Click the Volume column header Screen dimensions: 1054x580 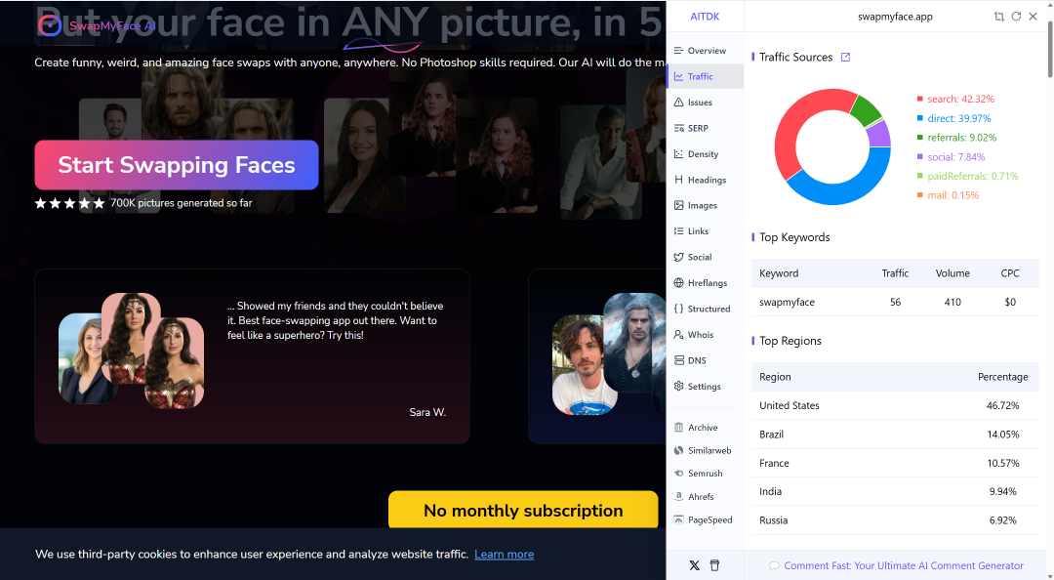(x=953, y=273)
